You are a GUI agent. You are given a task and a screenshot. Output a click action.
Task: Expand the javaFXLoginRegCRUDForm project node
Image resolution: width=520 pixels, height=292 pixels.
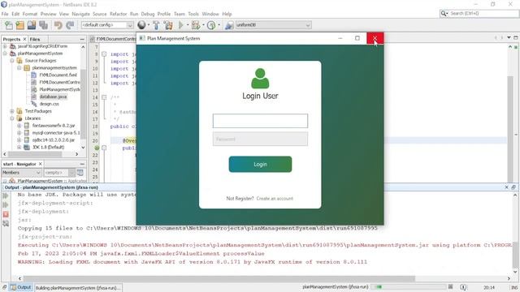point(5,46)
